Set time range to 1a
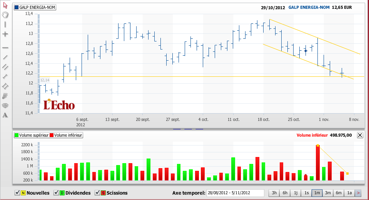 [x=349, y=193]
